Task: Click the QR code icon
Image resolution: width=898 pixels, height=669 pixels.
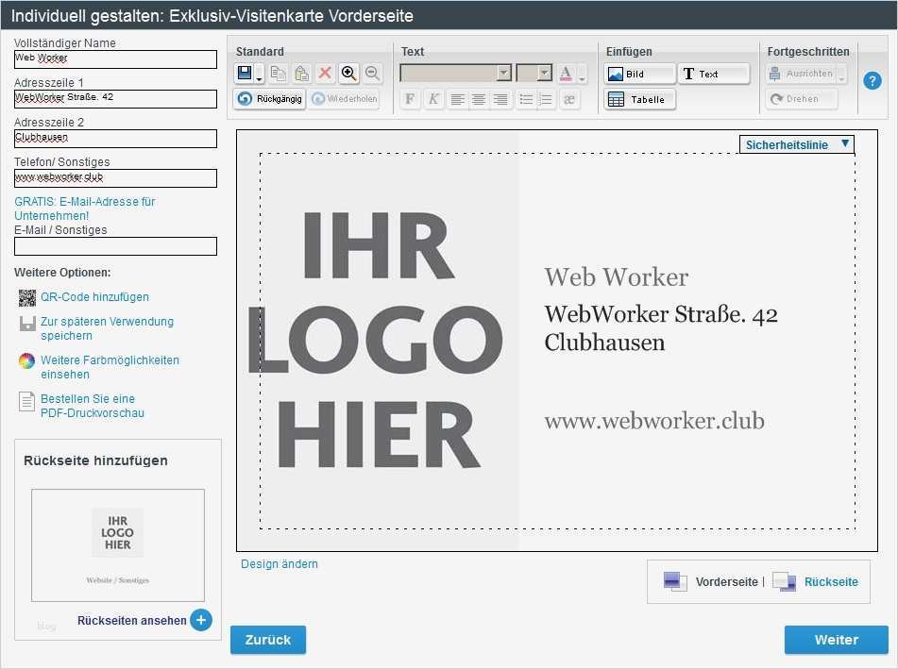Action: tap(27, 297)
